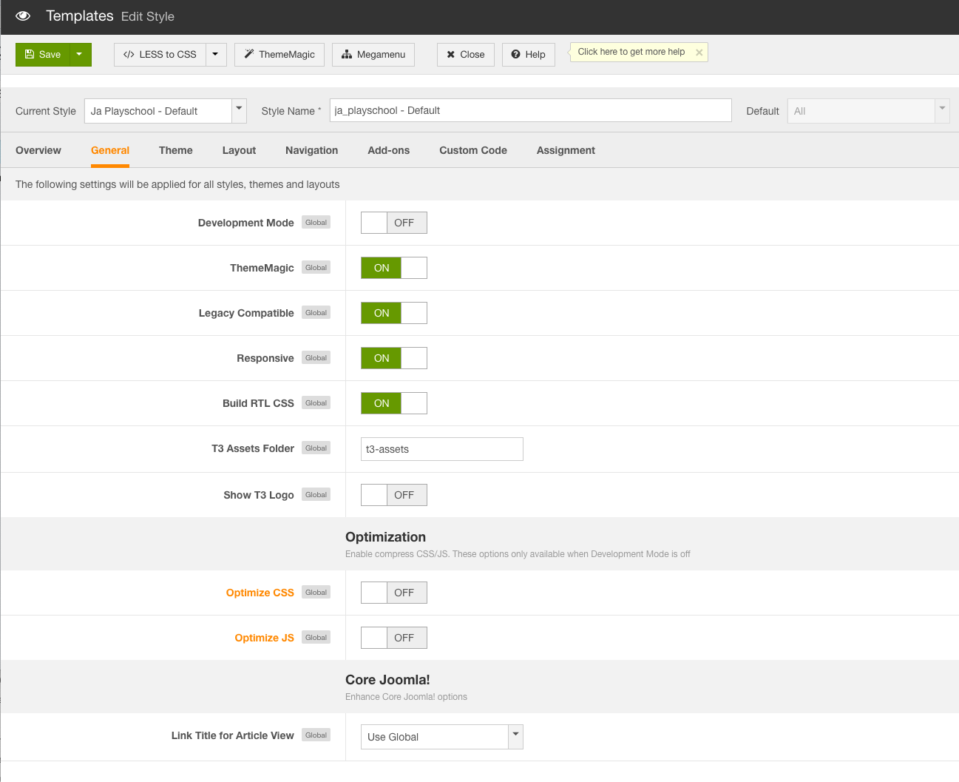
Task: Expand the LESS to CSS dropdown arrow
Action: click(x=216, y=55)
